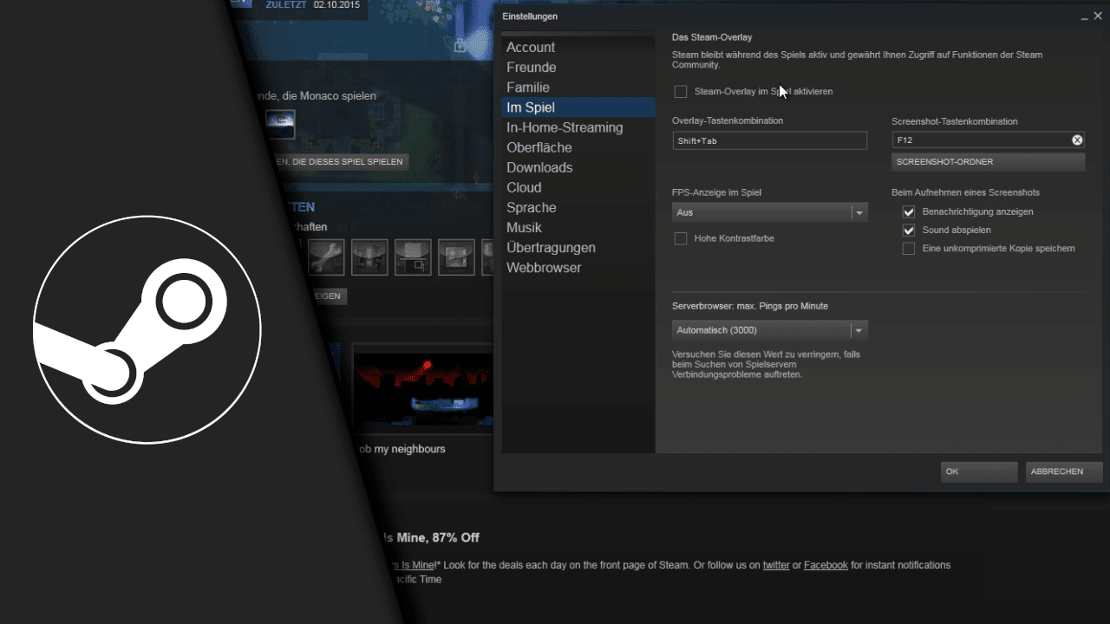Expand the Automatisch (3000) pings dropdown
1110x624 pixels.
(x=770, y=330)
